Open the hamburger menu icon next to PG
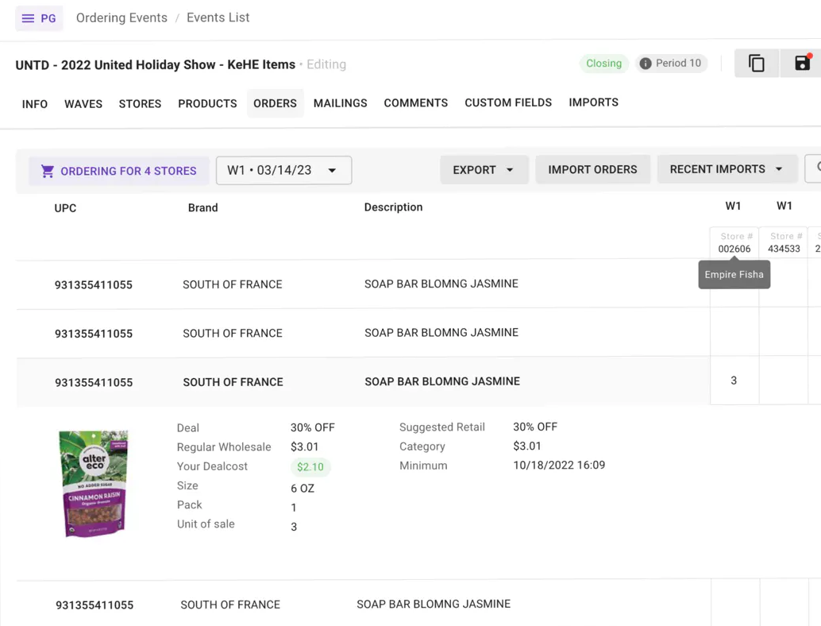This screenshot has height=626, width=821. click(28, 18)
